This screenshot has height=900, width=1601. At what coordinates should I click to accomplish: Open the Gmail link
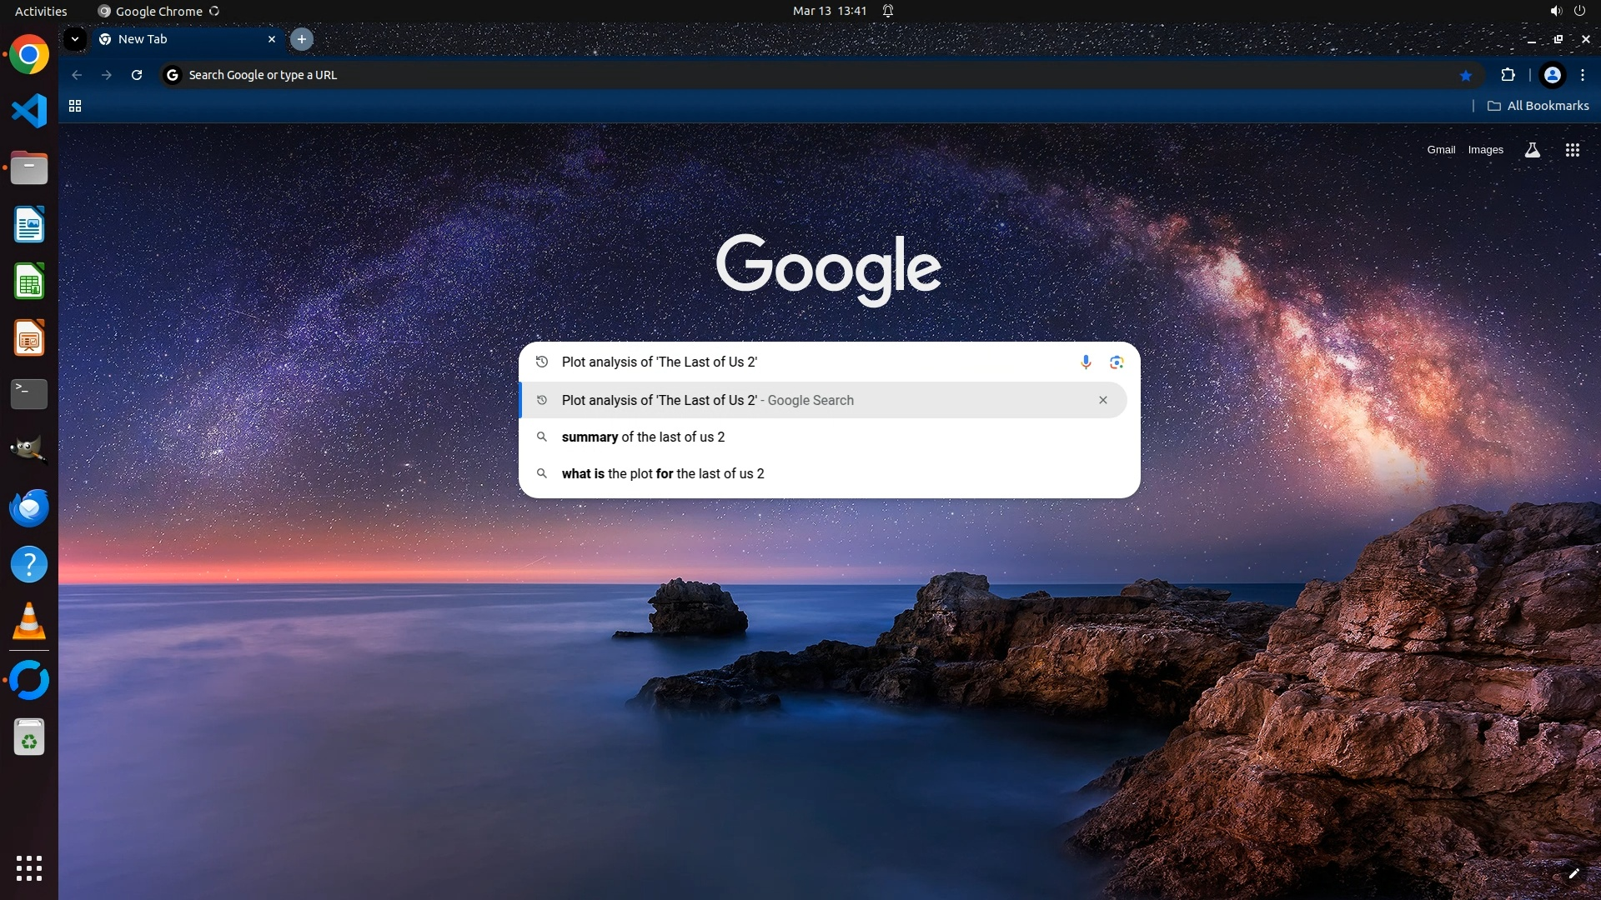(1440, 150)
